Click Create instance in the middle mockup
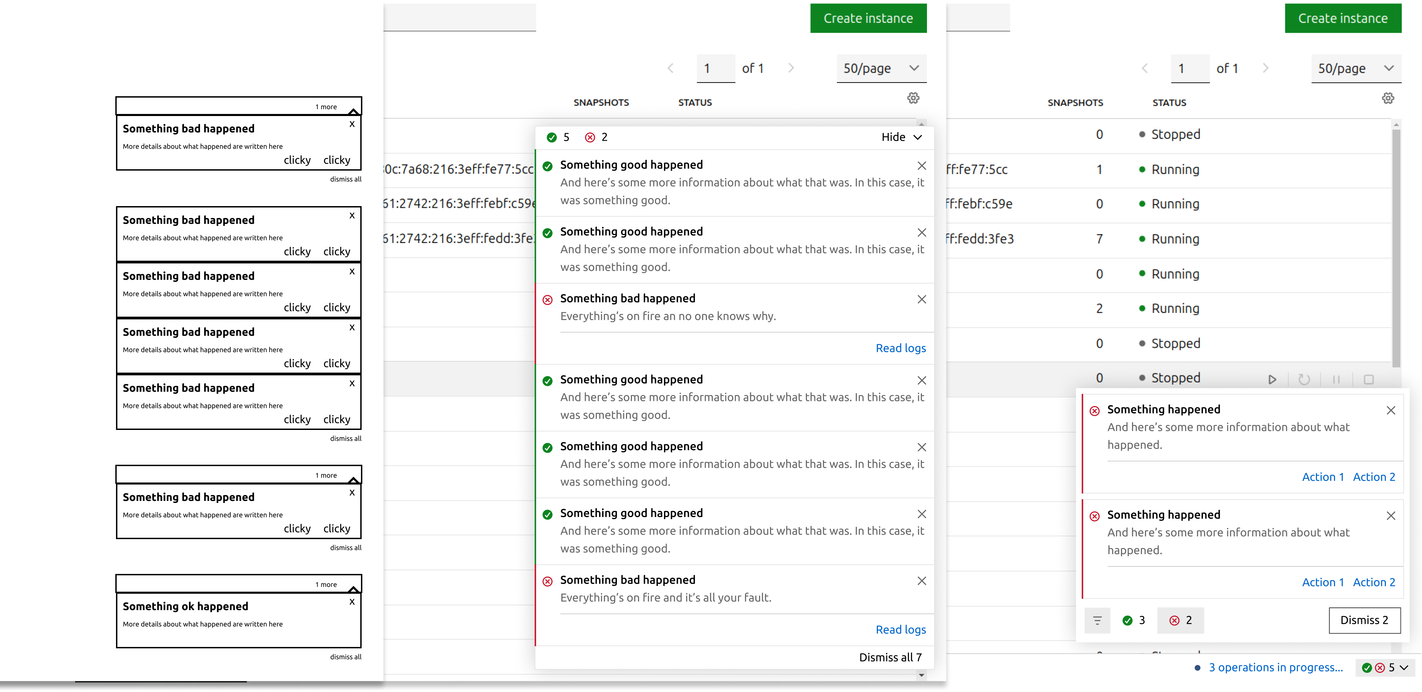Image resolution: width=1422 pixels, height=692 pixels. coord(868,18)
